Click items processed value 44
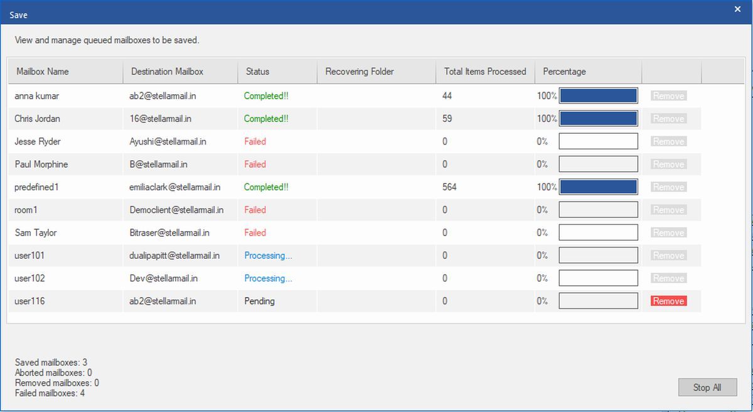753x412 pixels. [x=447, y=96]
